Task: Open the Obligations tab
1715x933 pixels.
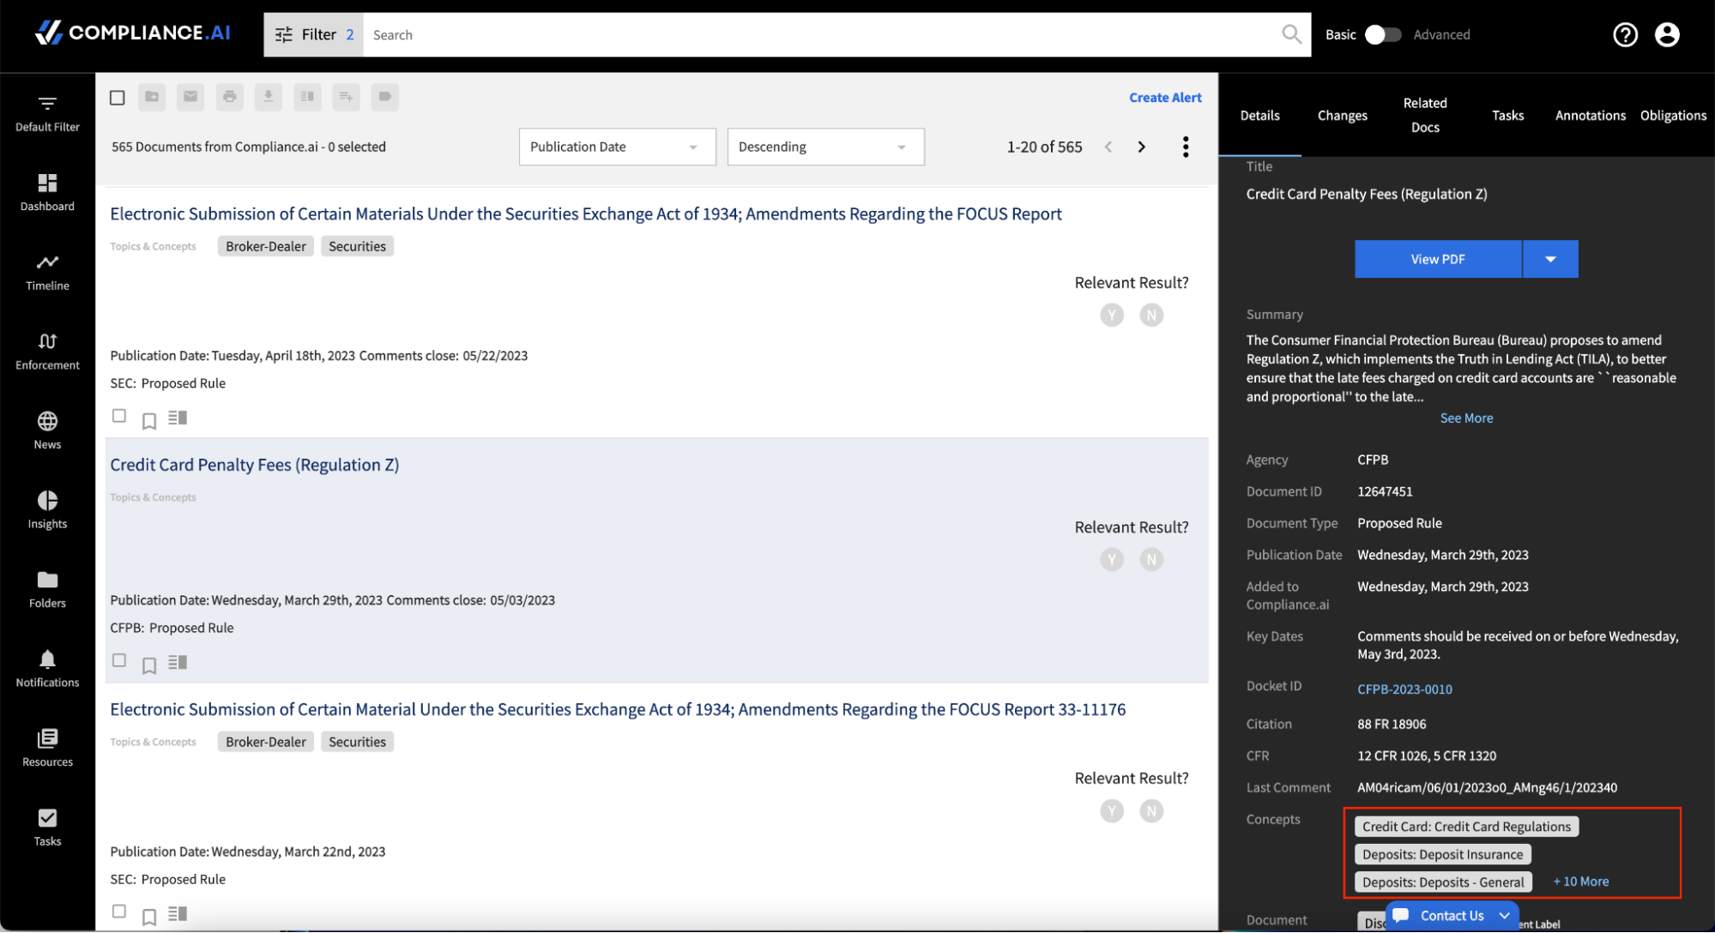Action: click(x=1672, y=116)
